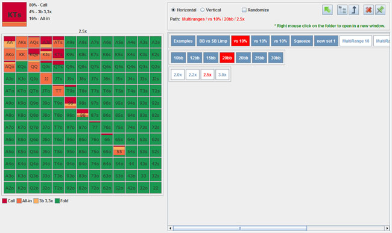The width and height of the screenshot is (392, 233).
Task: Select the 77 pair cell in the grid
Action: pyautogui.click(x=95, y=127)
